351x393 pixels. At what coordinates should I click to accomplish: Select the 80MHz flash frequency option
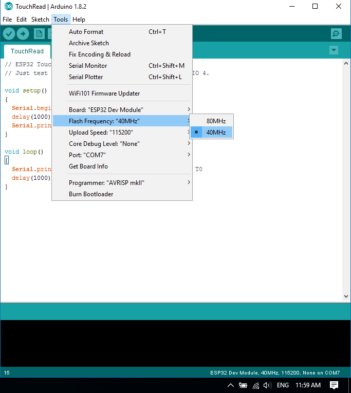(212, 121)
